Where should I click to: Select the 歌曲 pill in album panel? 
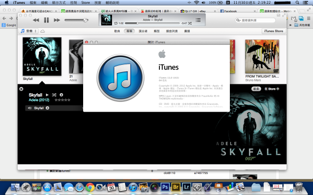[x=256, y=89]
